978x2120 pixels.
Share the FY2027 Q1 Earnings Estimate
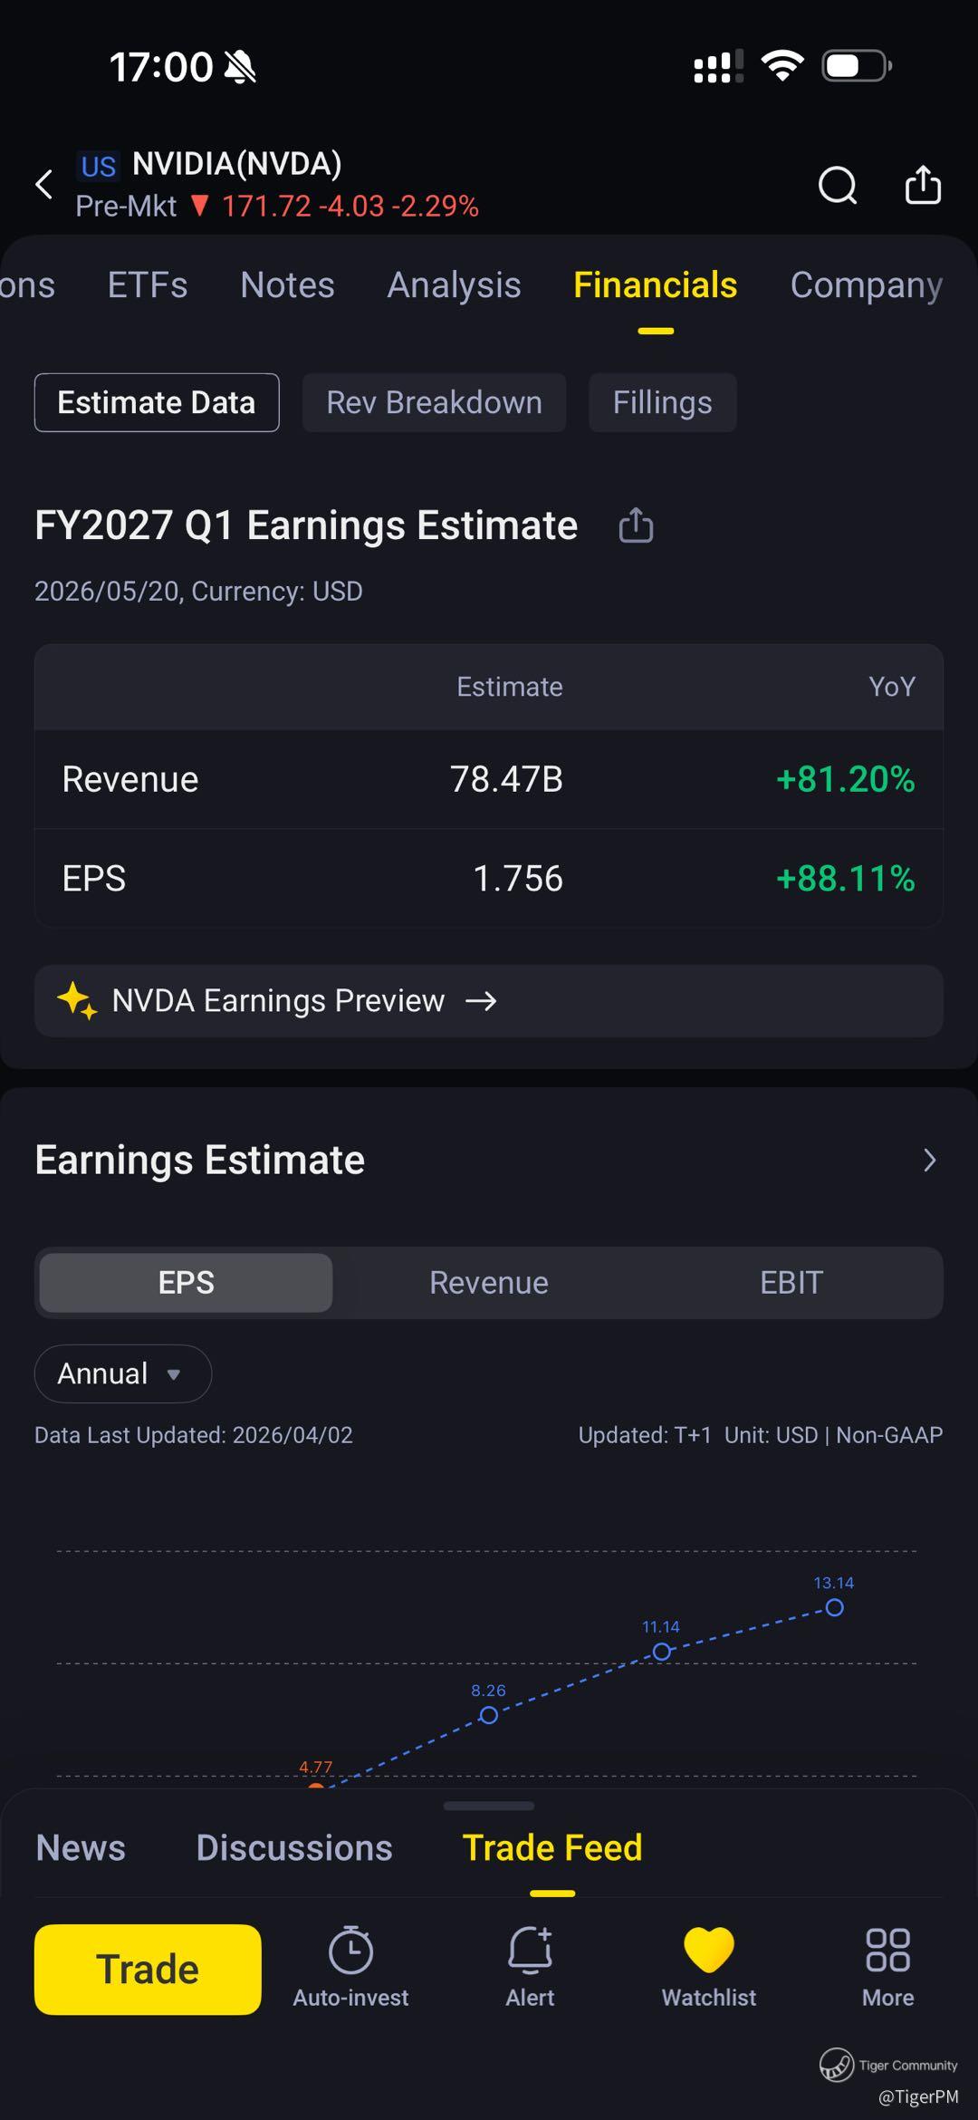[x=636, y=525]
